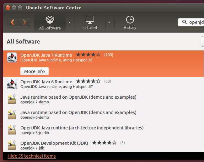
Task: Open the All Software section
Action: coord(50,23)
